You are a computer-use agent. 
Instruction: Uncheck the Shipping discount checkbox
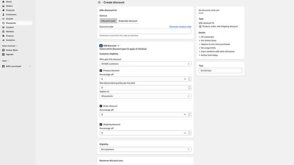(101, 124)
